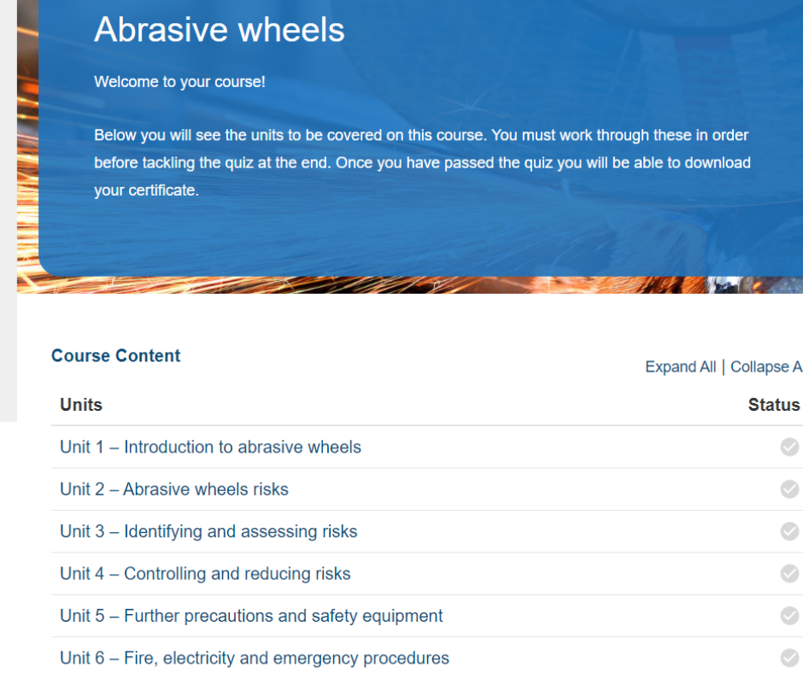Viewport: 803px width, 673px height.
Task: Click the Units column header
Action: tap(81, 405)
